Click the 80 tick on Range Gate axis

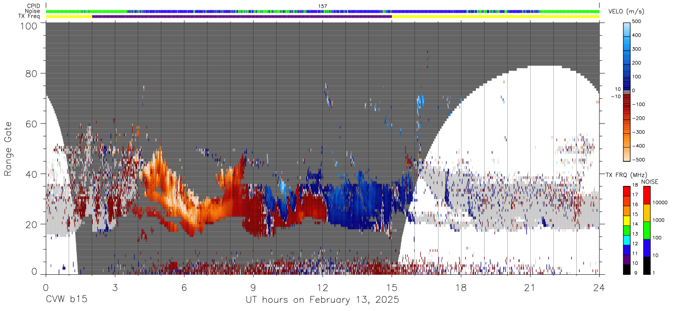click(x=31, y=73)
